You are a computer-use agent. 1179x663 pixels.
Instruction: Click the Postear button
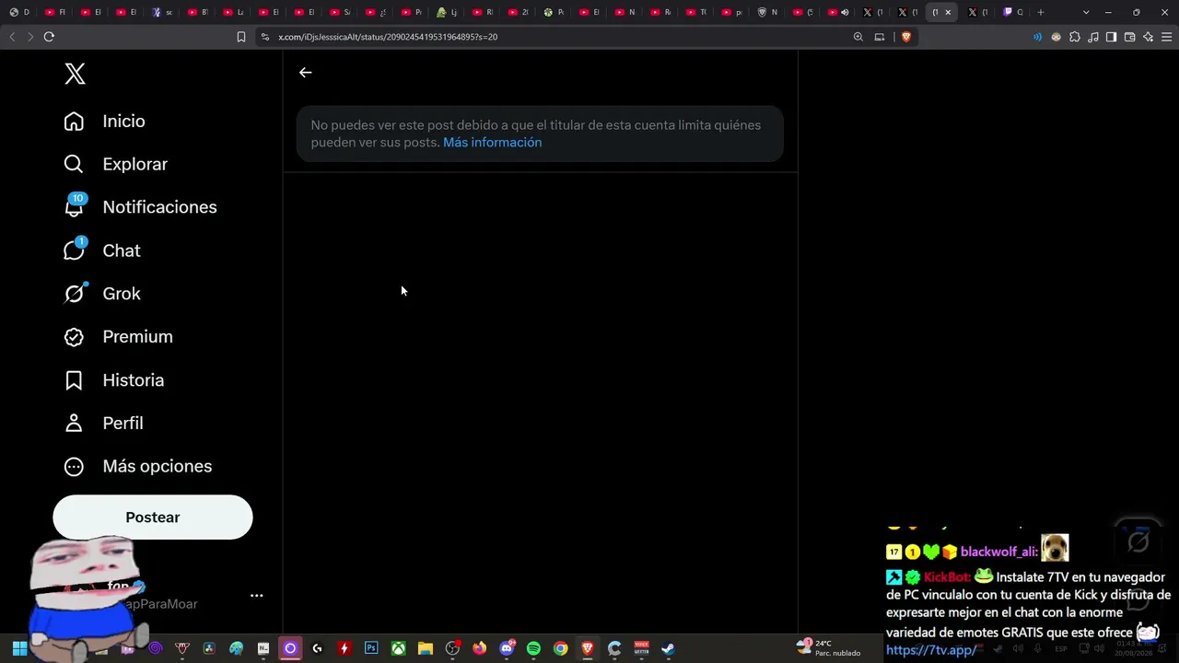tap(153, 518)
